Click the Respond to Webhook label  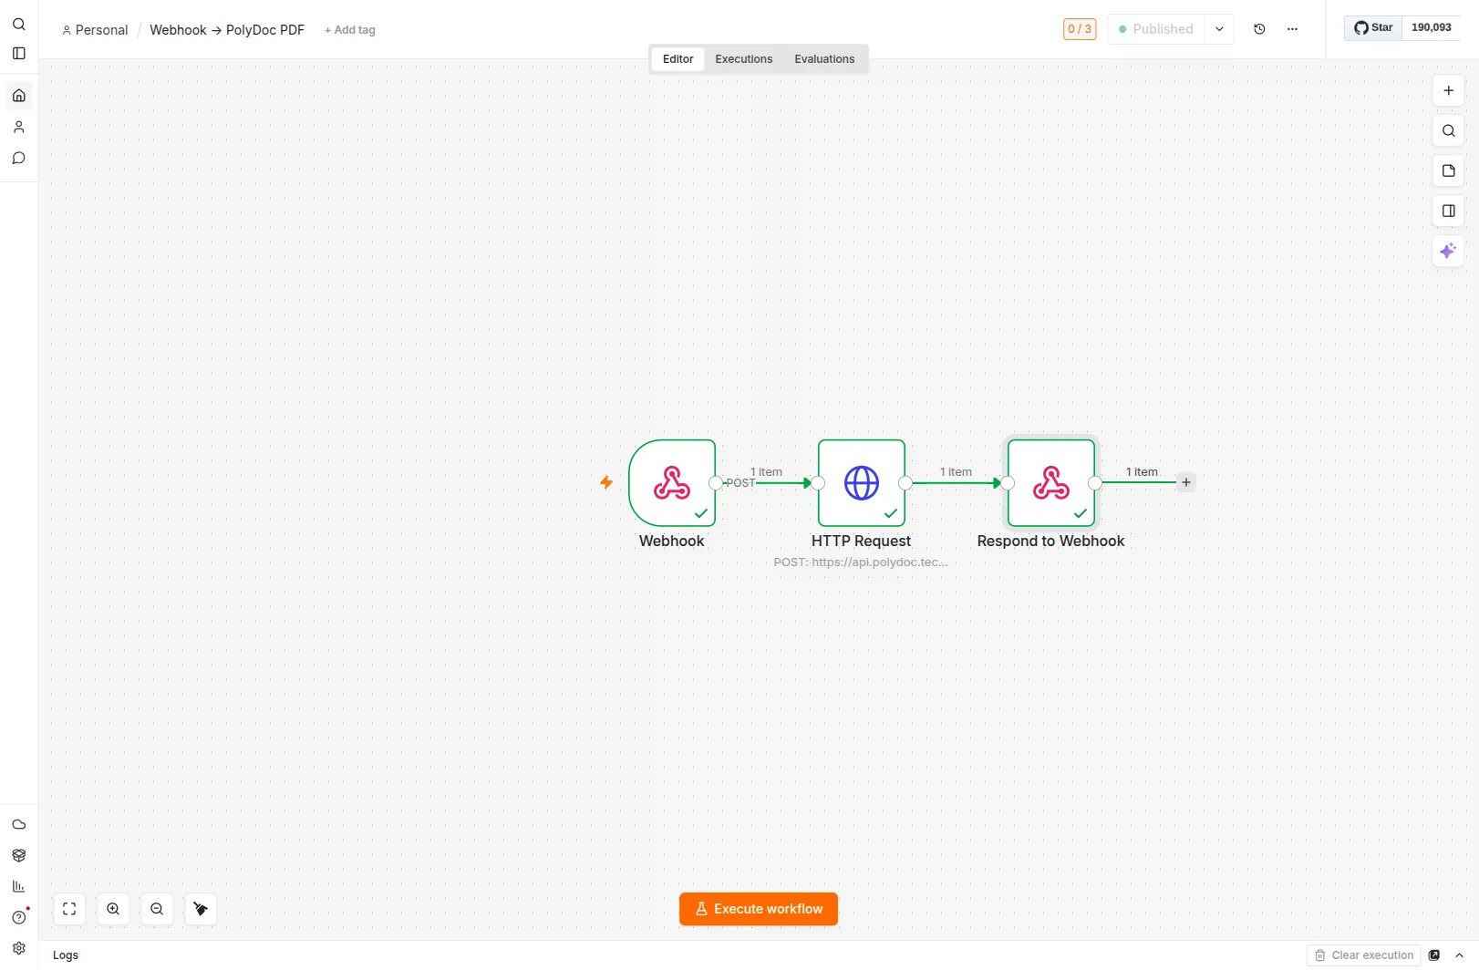[1050, 542]
